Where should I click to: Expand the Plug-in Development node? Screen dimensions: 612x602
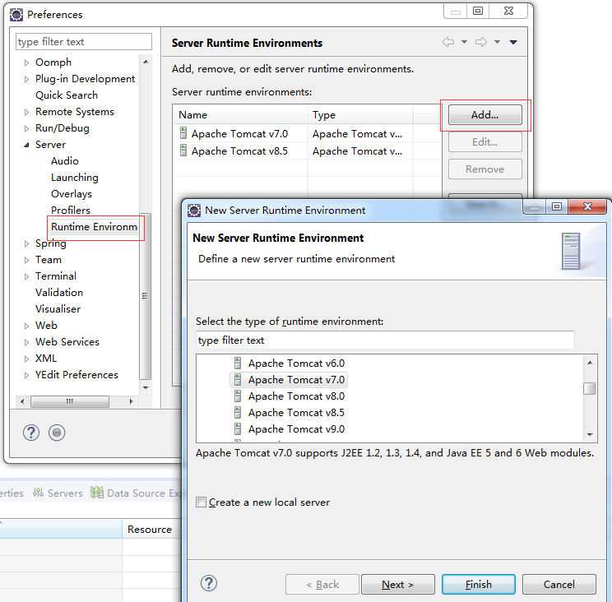26,79
